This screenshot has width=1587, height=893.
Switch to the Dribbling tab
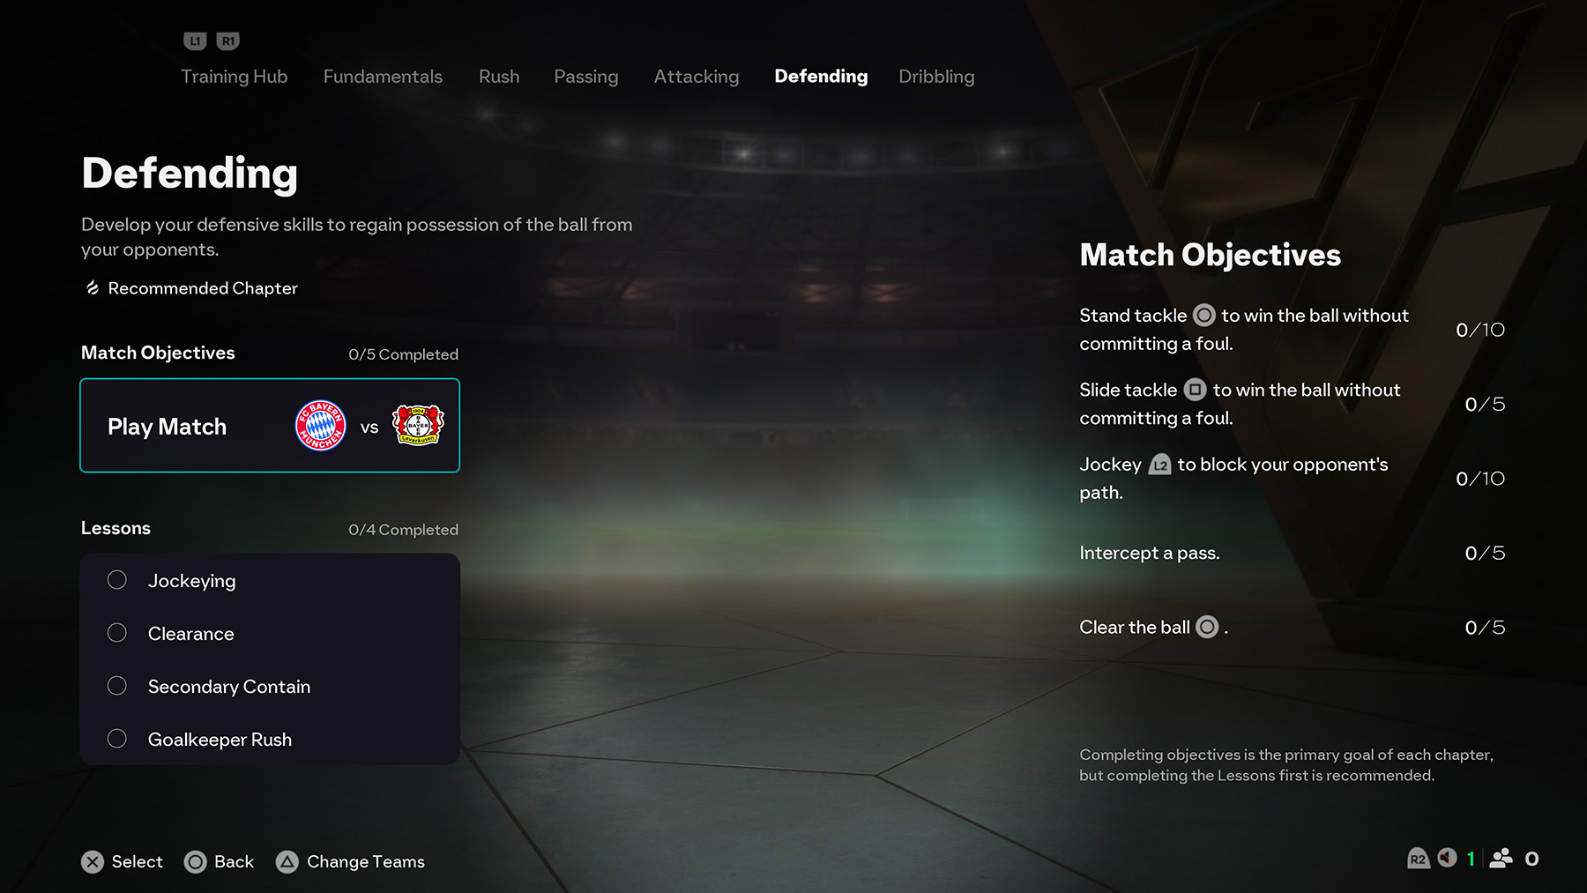pos(936,77)
